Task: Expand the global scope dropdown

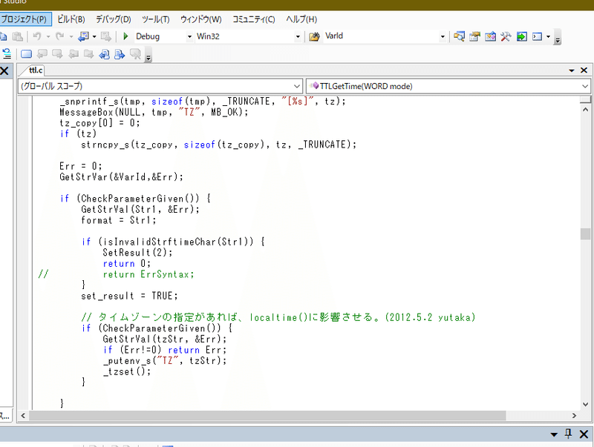Action: pyautogui.click(x=298, y=86)
